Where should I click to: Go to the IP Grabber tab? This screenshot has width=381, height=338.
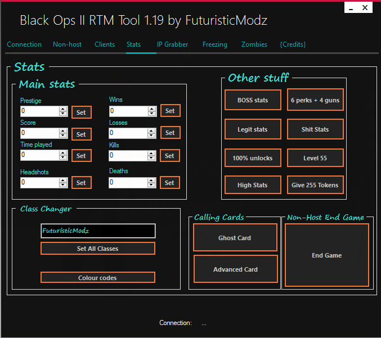[172, 44]
